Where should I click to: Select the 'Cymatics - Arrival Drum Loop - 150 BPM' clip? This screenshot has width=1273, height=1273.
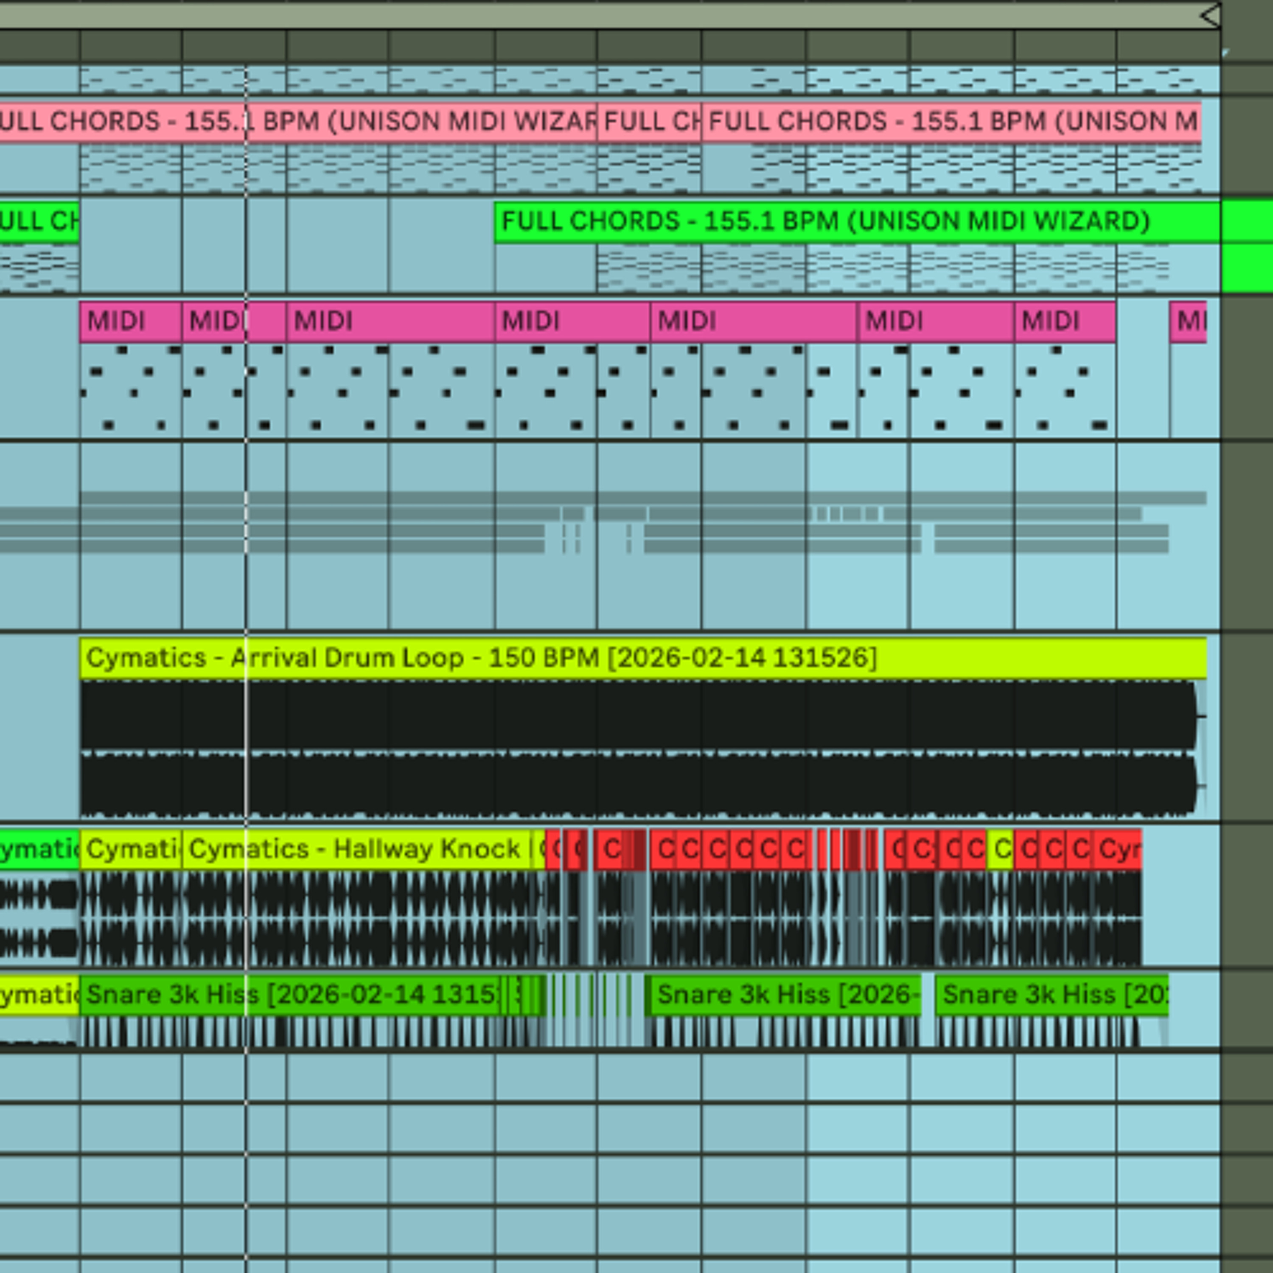point(643,658)
